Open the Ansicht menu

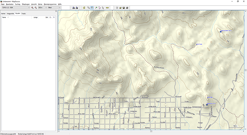(x=34, y=4)
